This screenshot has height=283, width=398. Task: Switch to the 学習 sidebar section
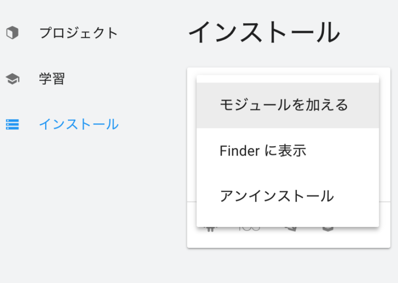pos(52,79)
